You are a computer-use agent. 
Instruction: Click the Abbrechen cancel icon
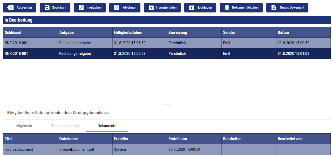click(11, 8)
